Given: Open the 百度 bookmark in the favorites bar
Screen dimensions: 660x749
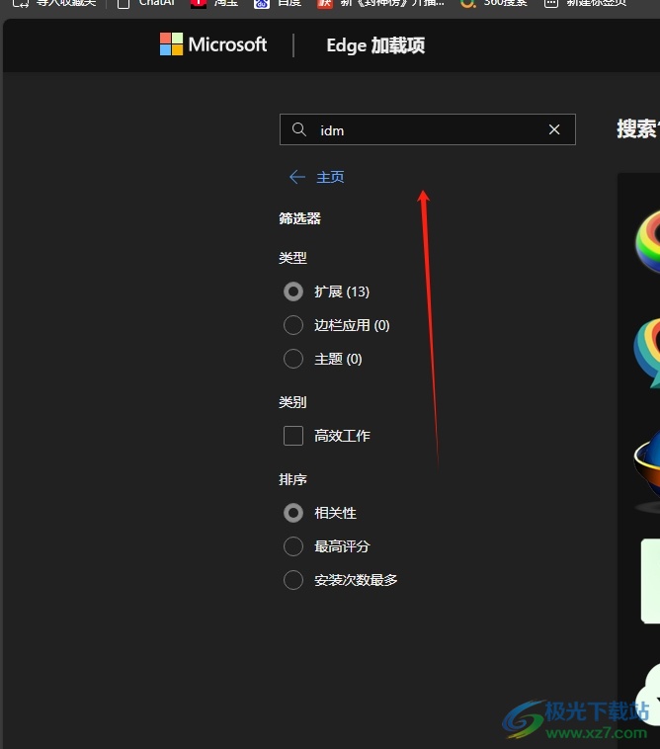Looking at the screenshot, I should (x=278, y=3).
